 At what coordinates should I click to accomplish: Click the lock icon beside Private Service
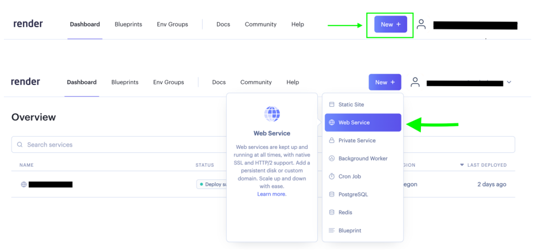(x=331, y=140)
